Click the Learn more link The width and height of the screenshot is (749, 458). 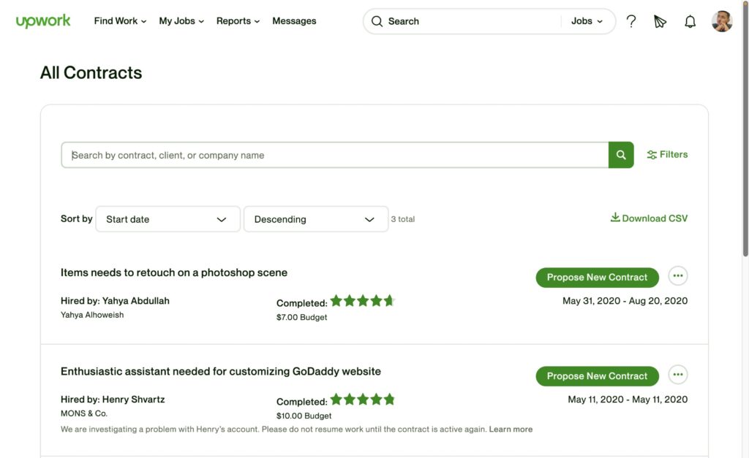coord(511,430)
